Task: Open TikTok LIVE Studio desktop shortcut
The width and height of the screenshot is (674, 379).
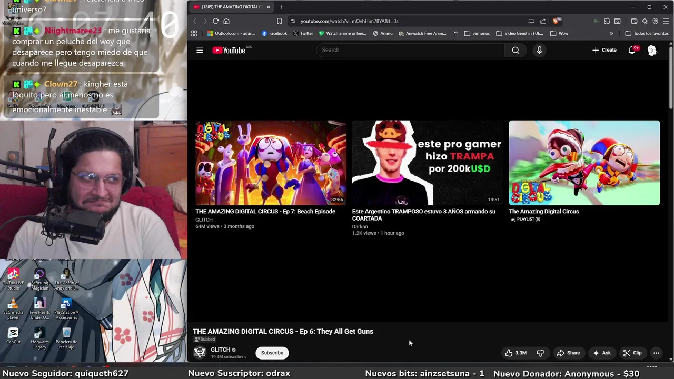Action: 13,279
